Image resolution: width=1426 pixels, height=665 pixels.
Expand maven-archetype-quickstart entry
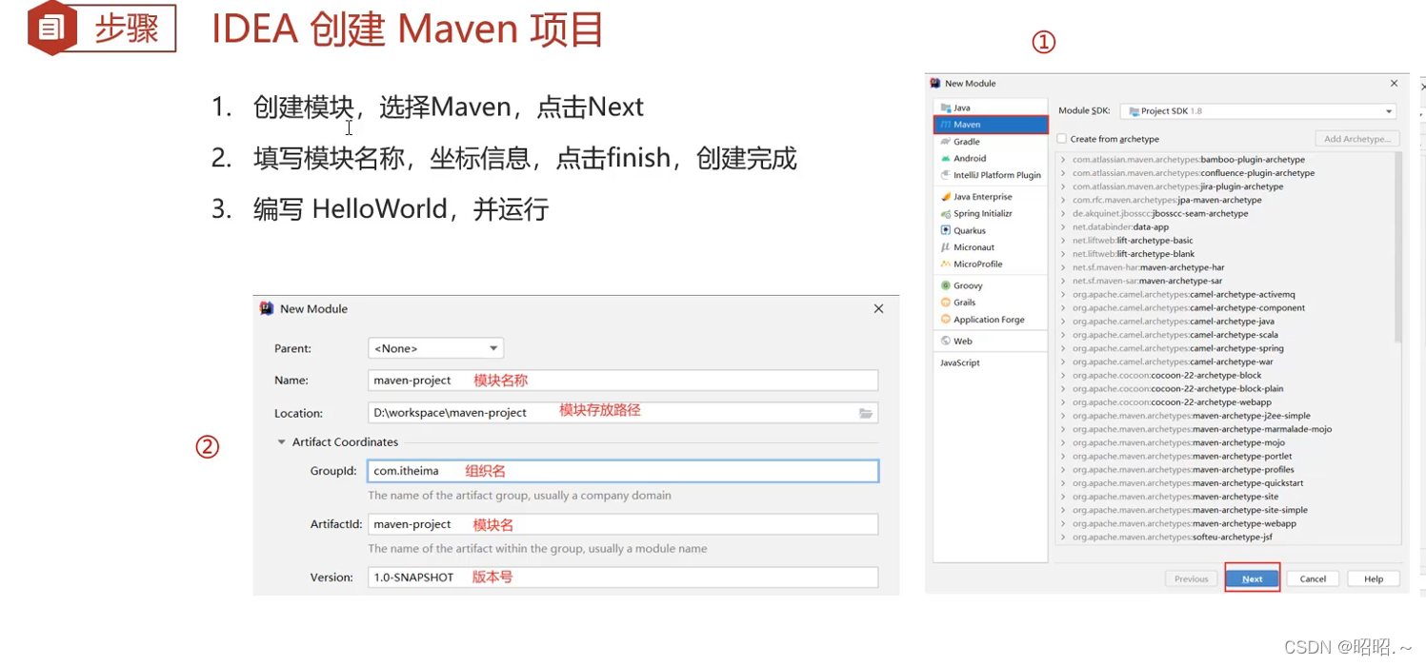1063,483
